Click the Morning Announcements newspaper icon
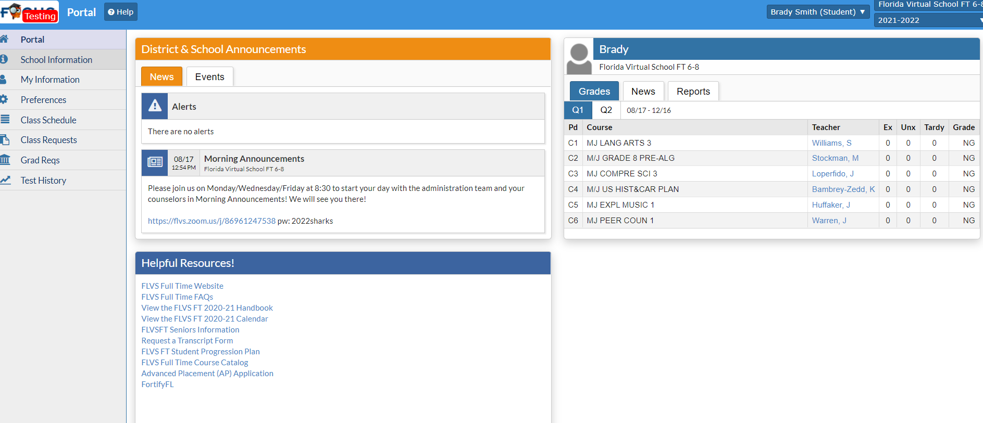This screenshot has height=423, width=983. [x=155, y=162]
